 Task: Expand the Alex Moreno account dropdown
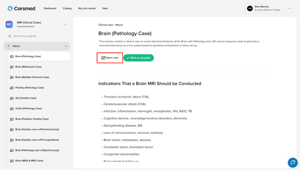tap(289, 8)
